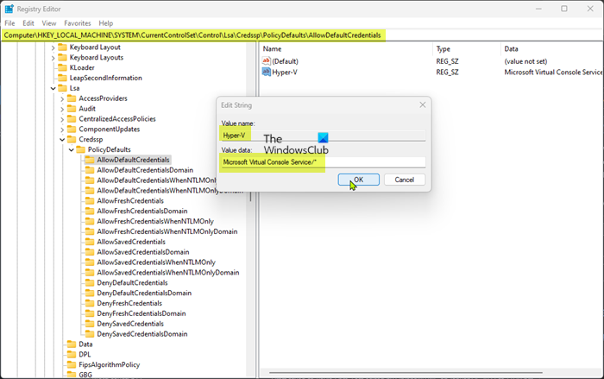
Task: Click the DenyDefaultCredentials folder icon
Action: (90, 282)
